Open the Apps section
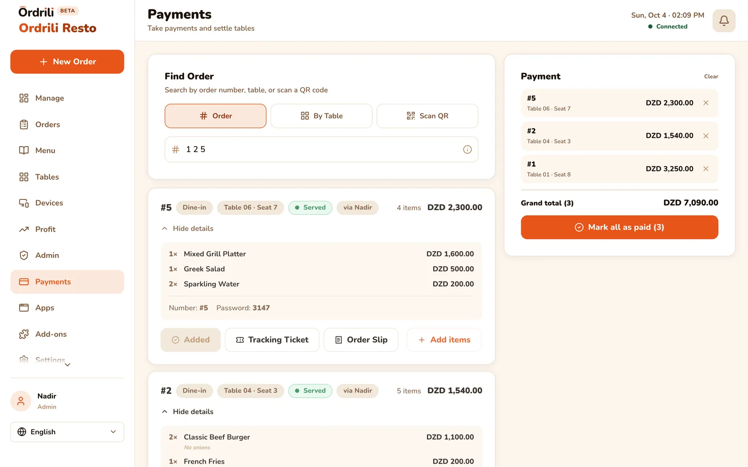The width and height of the screenshot is (748, 467). coord(67,308)
